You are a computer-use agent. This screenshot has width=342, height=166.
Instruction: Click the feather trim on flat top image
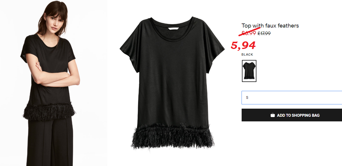[172, 136]
